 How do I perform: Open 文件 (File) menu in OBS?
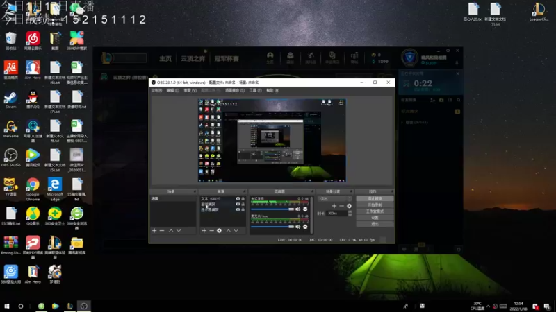pyautogui.click(x=156, y=91)
